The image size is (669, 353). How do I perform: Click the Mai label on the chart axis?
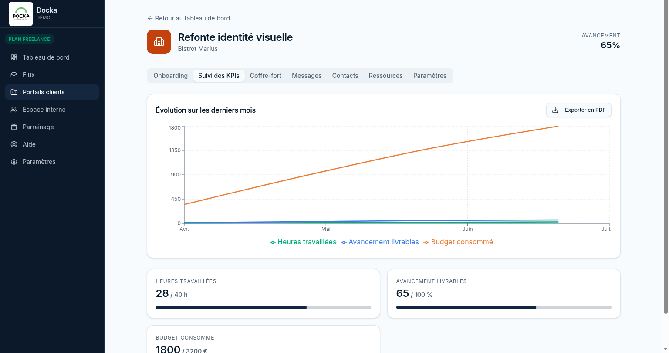click(x=326, y=229)
